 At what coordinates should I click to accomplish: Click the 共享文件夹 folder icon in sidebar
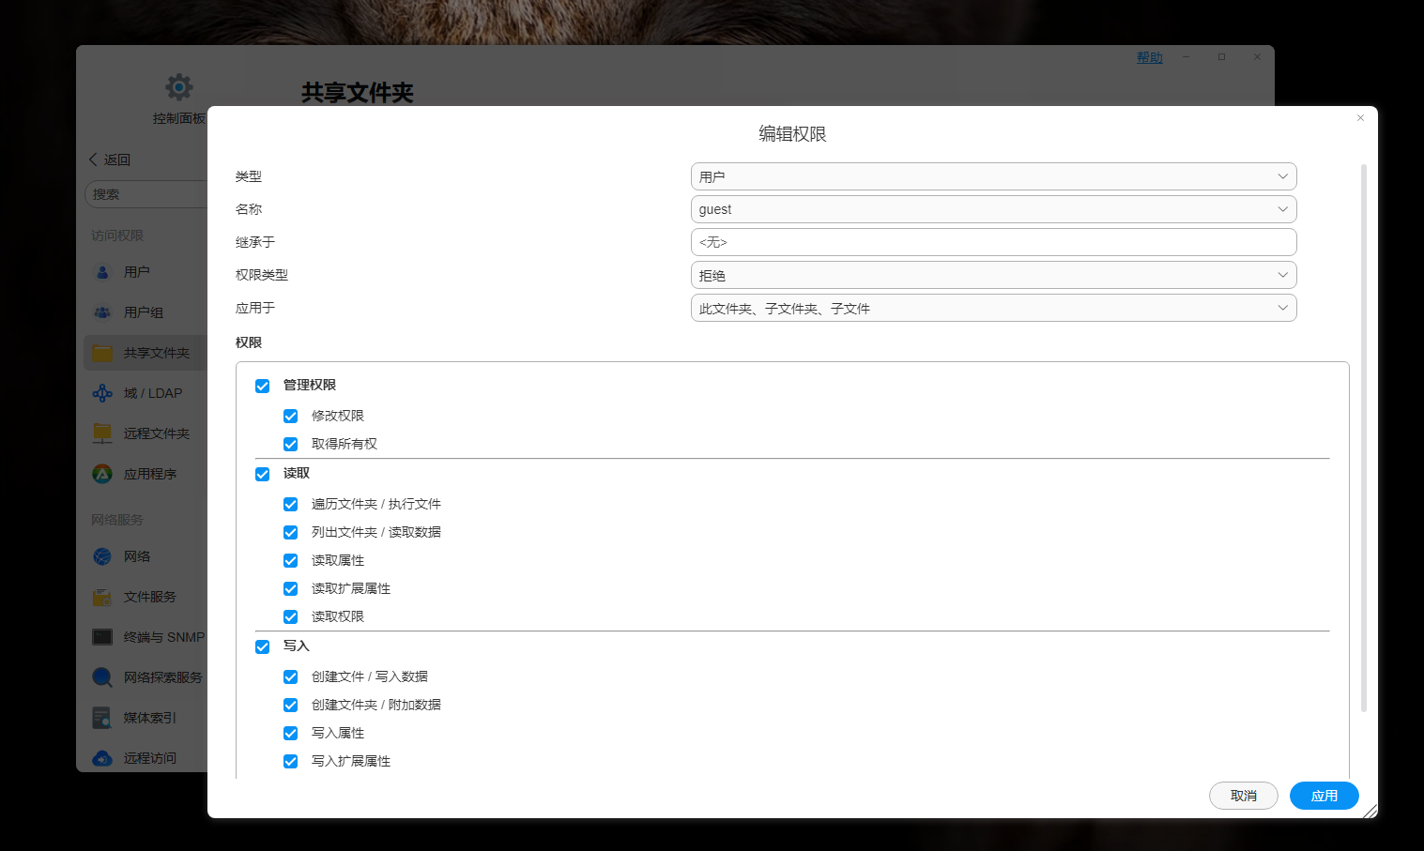[102, 353]
